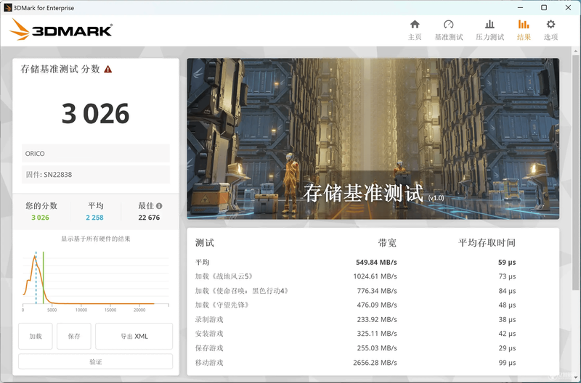This screenshot has width=581, height=383.
Task: Click the score distribution chart
Action: [x=96, y=281]
